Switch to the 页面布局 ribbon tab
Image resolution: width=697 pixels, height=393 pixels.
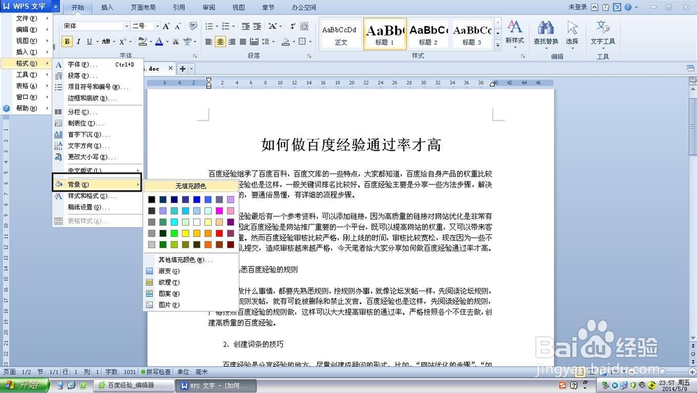coord(143,7)
